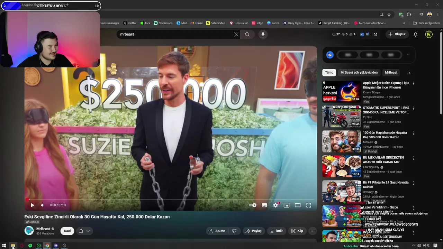Enter fullscreen mode
Image resolution: width=443 pixels, height=249 pixels.
point(309,205)
